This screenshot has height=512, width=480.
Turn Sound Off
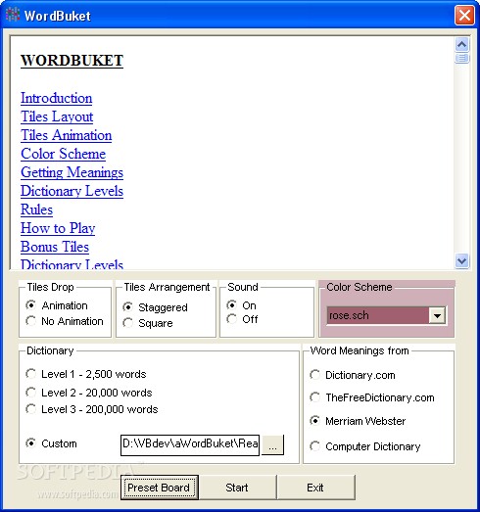click(x=242, y=319)
